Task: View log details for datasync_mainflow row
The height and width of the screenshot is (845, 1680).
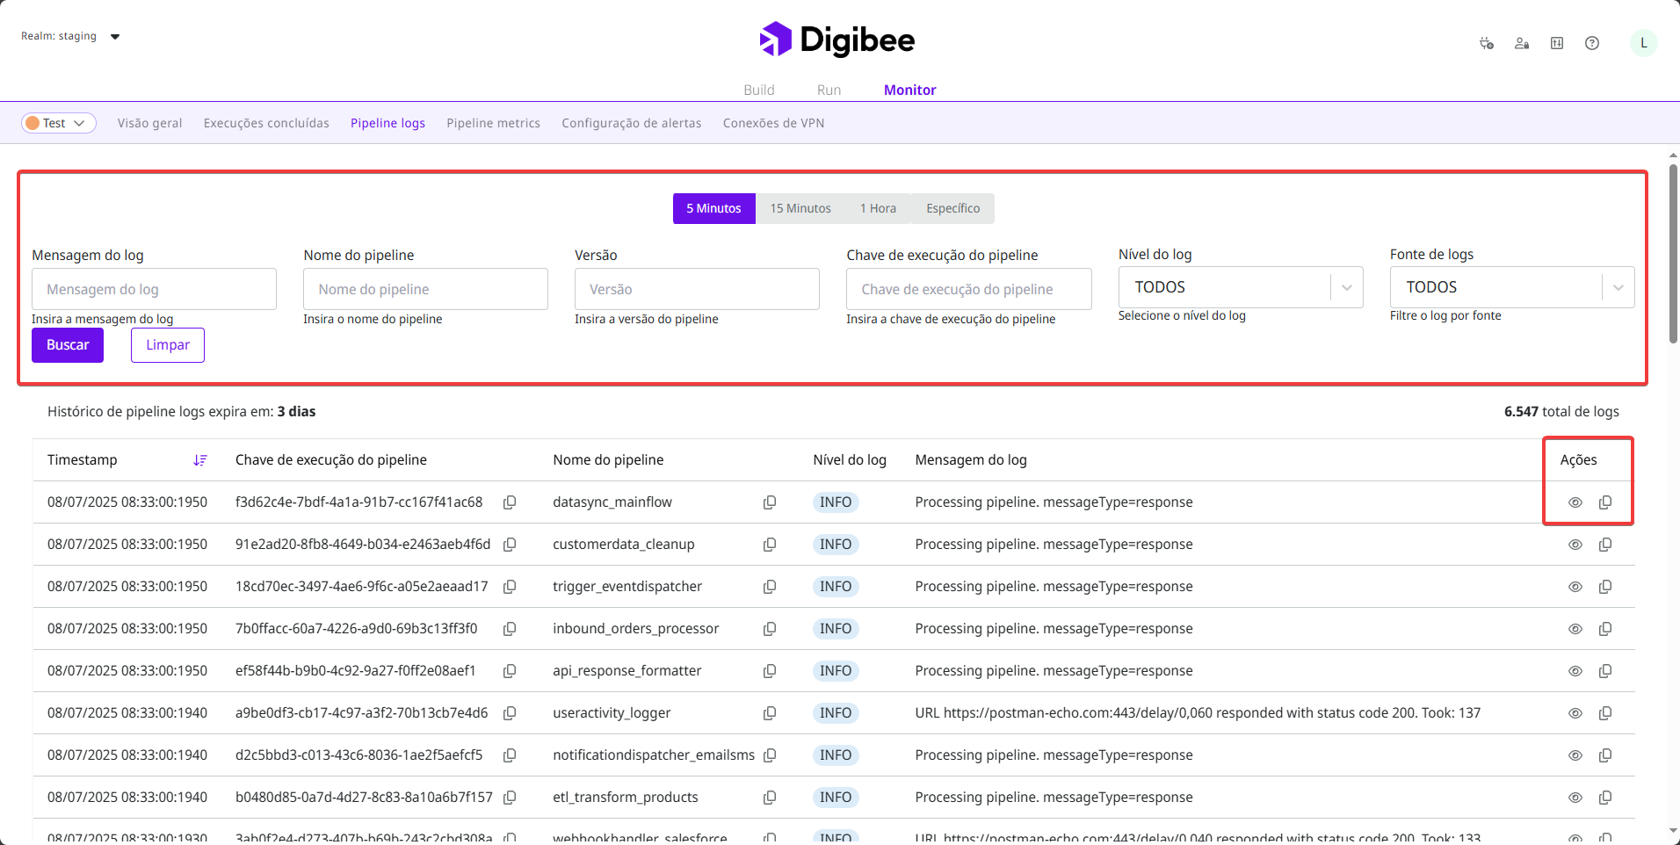Action: (1575, 502)
